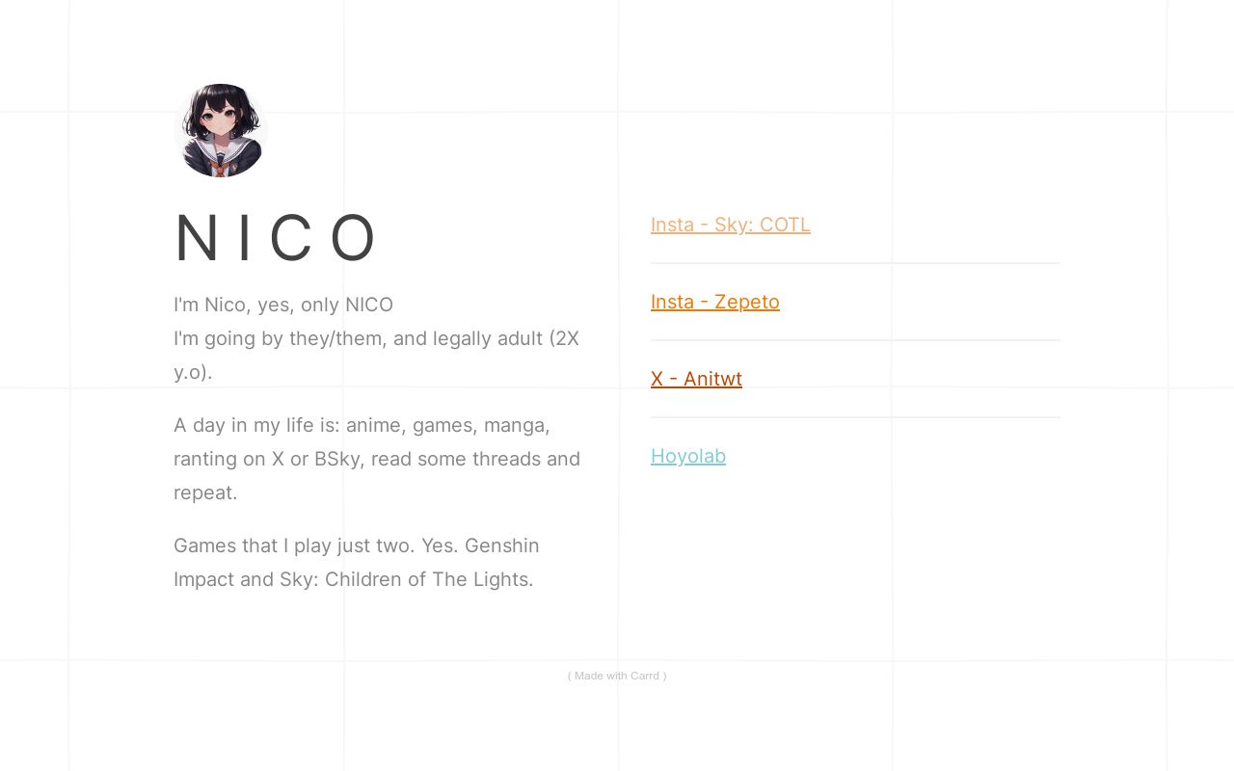Screen dimensions: 1234x771
Task: Click the line about Sky: Children of The Lights
Action: [x=354, y=579]
